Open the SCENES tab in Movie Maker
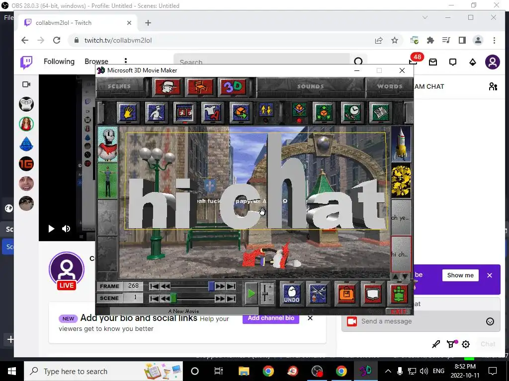 click(x=119, y=86)
